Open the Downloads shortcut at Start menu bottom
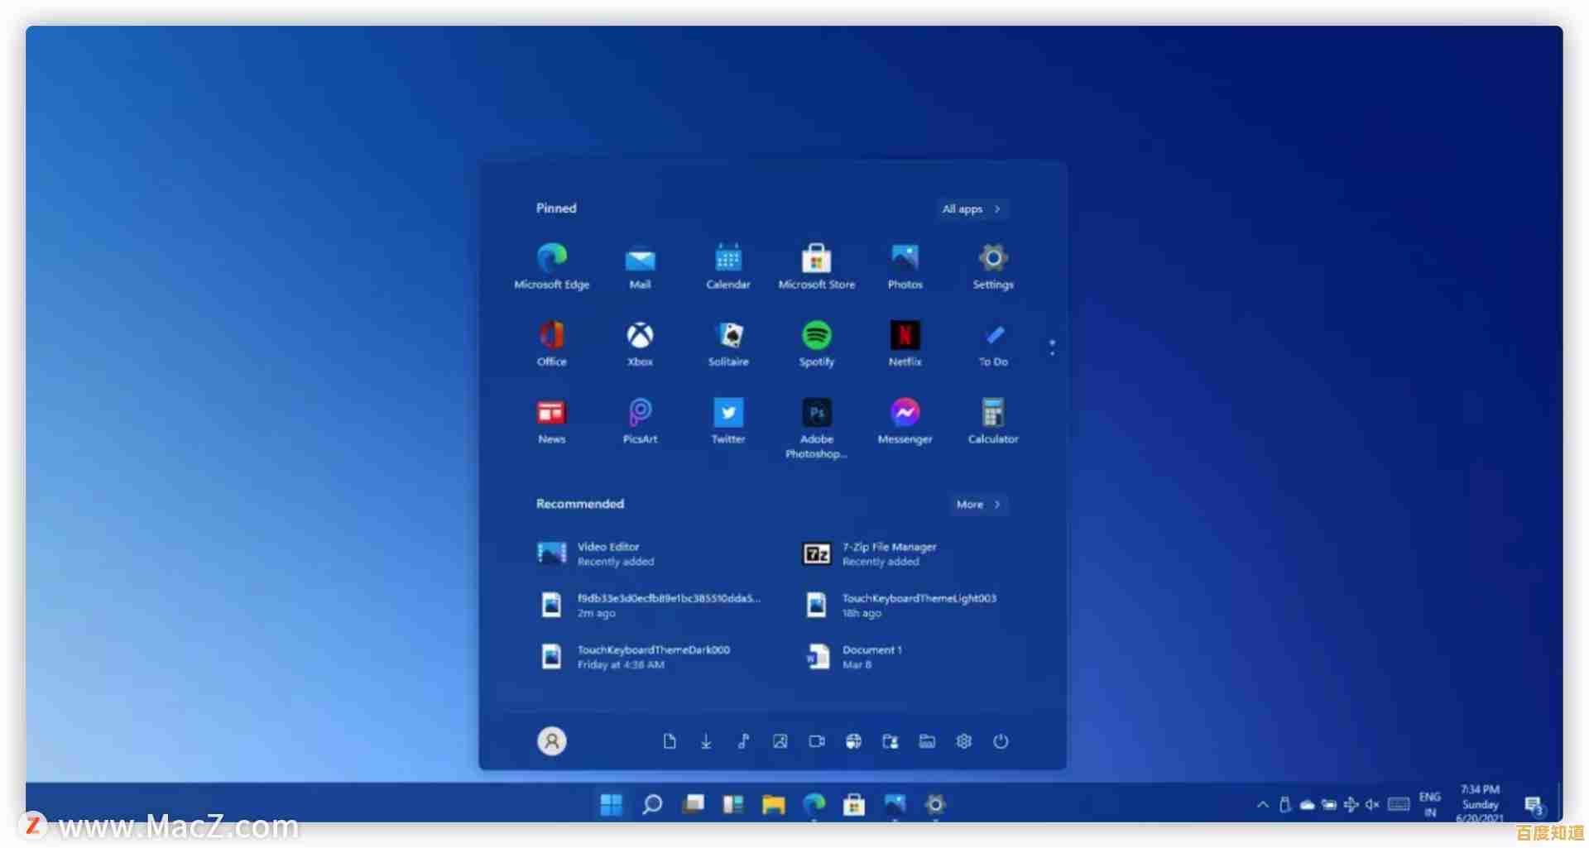The image size is (1589, 848). point(705,741)
